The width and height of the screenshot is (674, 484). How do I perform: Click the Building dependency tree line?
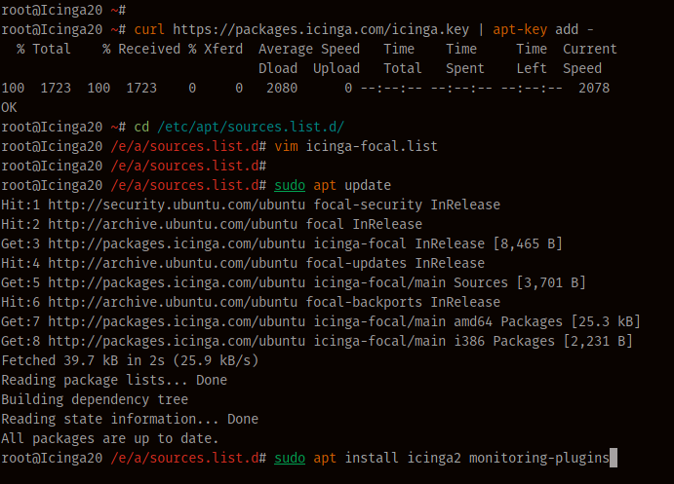[x=95, y=399]
